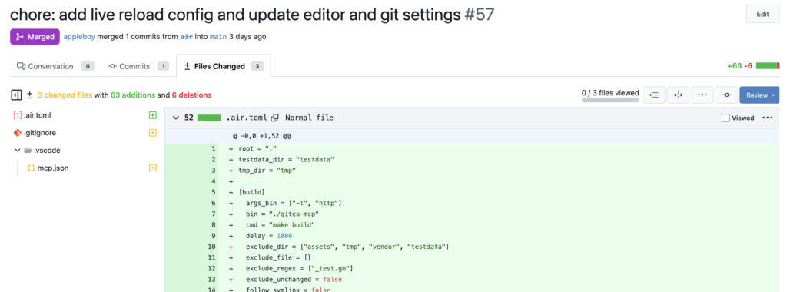The width and height of the screenshot is (787, 292).
Task: Switch to the Conversation tab
Action: (x=55, y=66)
